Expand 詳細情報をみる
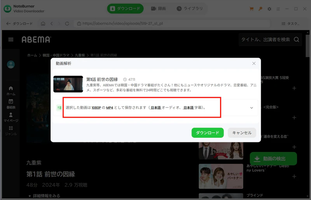This screenshot has height=200, width=311. click(x=44, y=196)
